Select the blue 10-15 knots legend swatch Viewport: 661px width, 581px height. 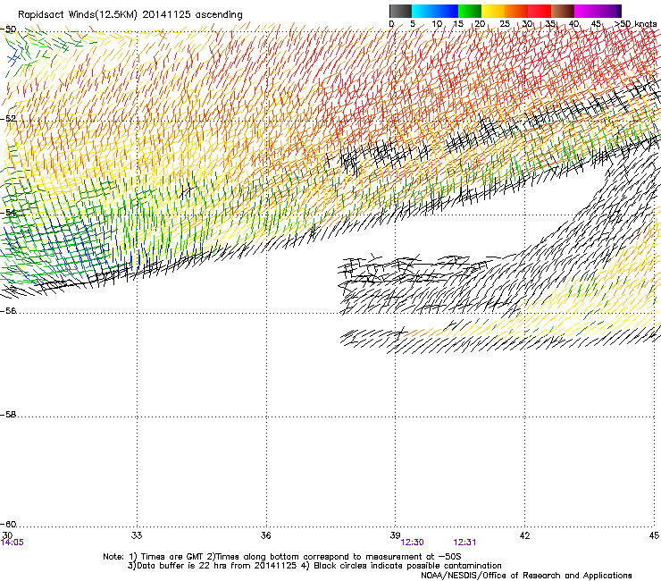(447, 11)
